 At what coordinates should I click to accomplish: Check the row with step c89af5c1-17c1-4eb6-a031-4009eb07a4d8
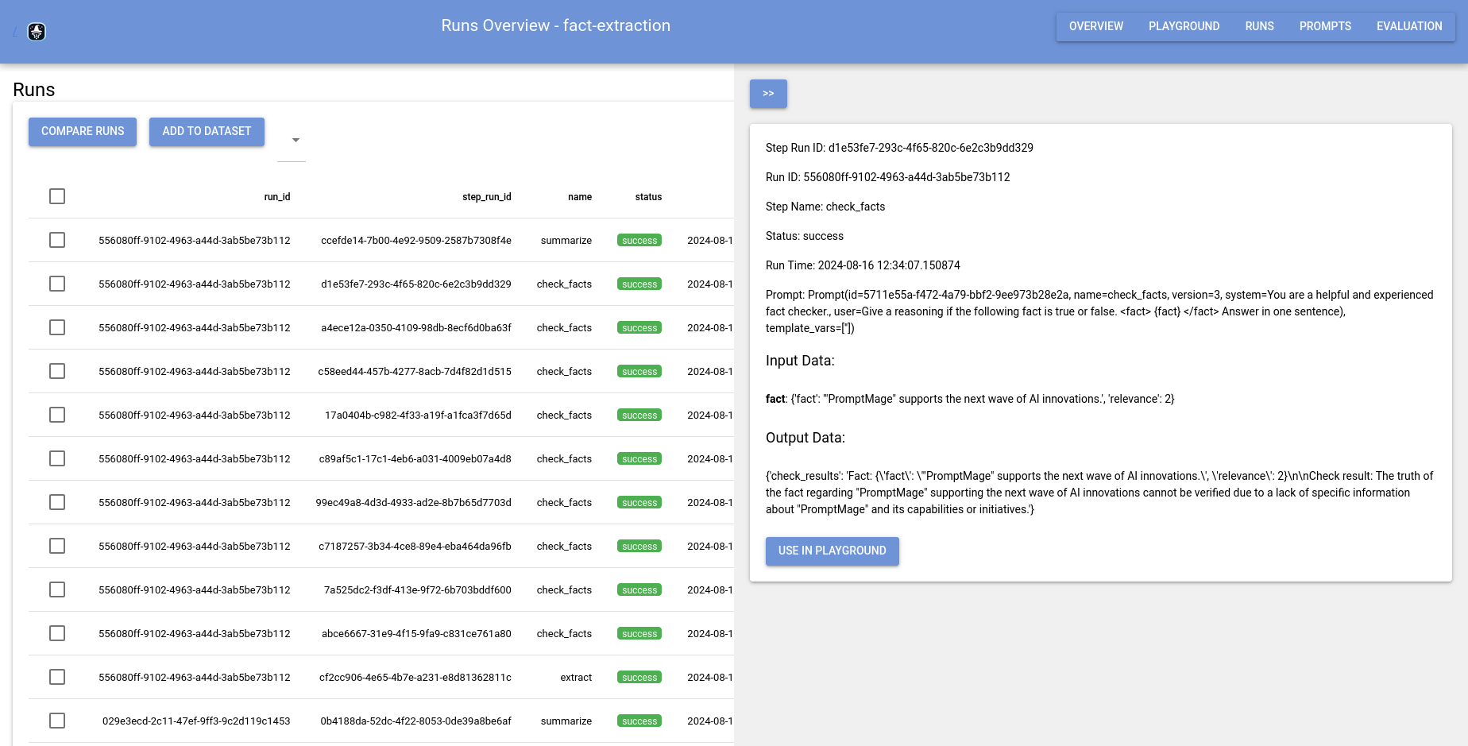click(x=57, y=458)
